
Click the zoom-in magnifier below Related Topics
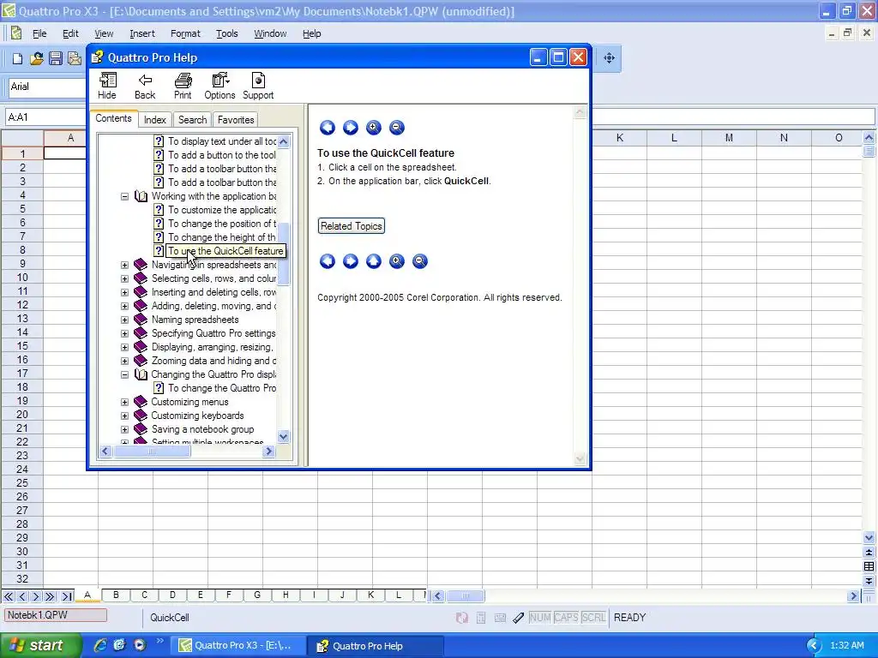point(397,261)
